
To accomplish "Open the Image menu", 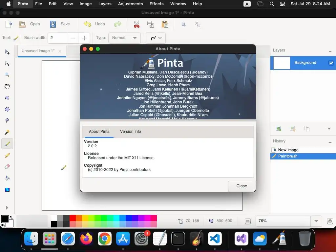I will tap(86, 4).
